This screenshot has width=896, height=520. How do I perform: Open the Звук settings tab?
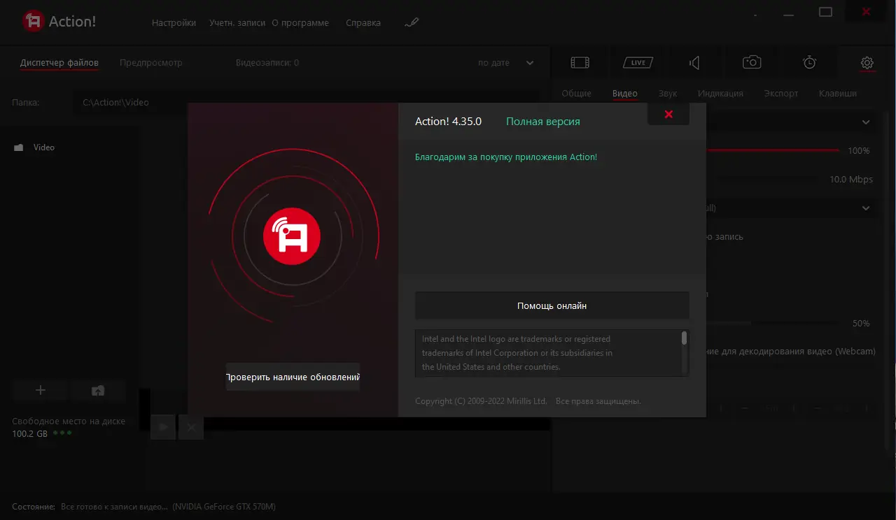(x=668, y=94)
